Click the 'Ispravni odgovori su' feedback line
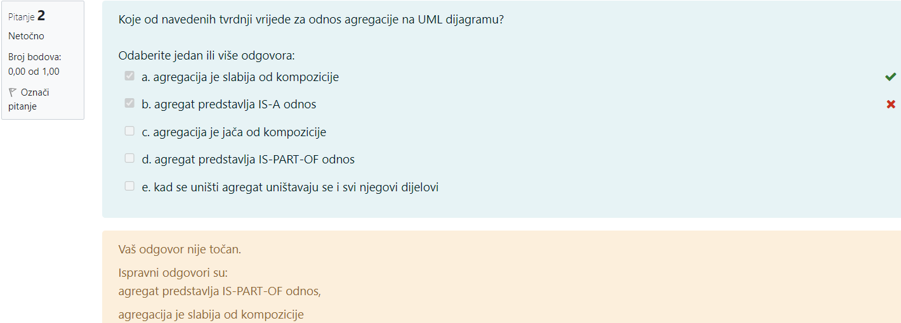The image size is (901, 323). point(173,273)
